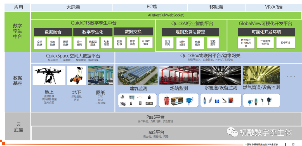Select the VR/AR端 application tab
The height and width of the screenshot is (146, 302).
(273, 7)
